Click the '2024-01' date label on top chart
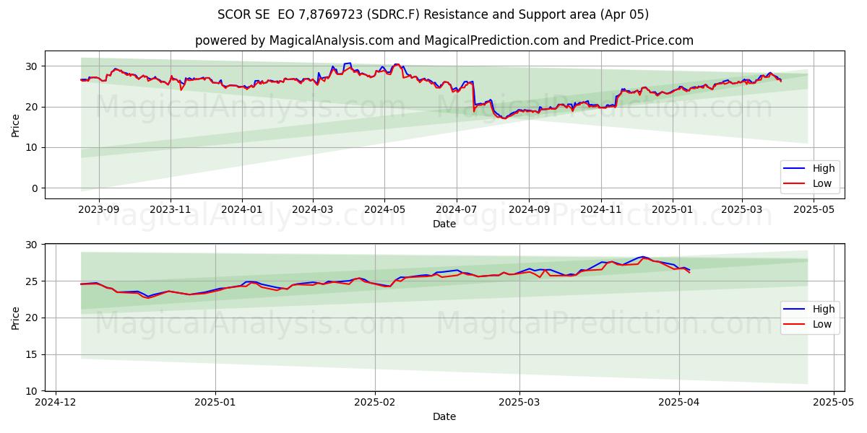Screen dimensions: 867x433 click(241, 209)
